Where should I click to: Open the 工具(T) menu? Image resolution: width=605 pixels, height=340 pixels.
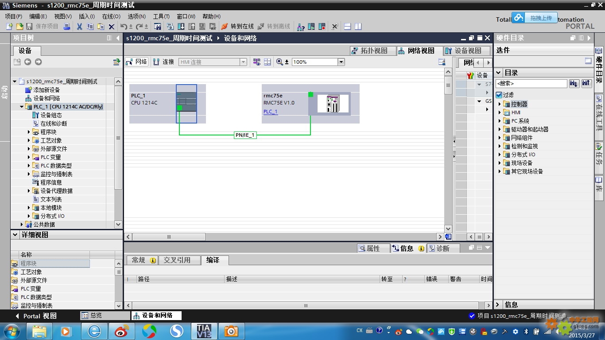(162, 16)
